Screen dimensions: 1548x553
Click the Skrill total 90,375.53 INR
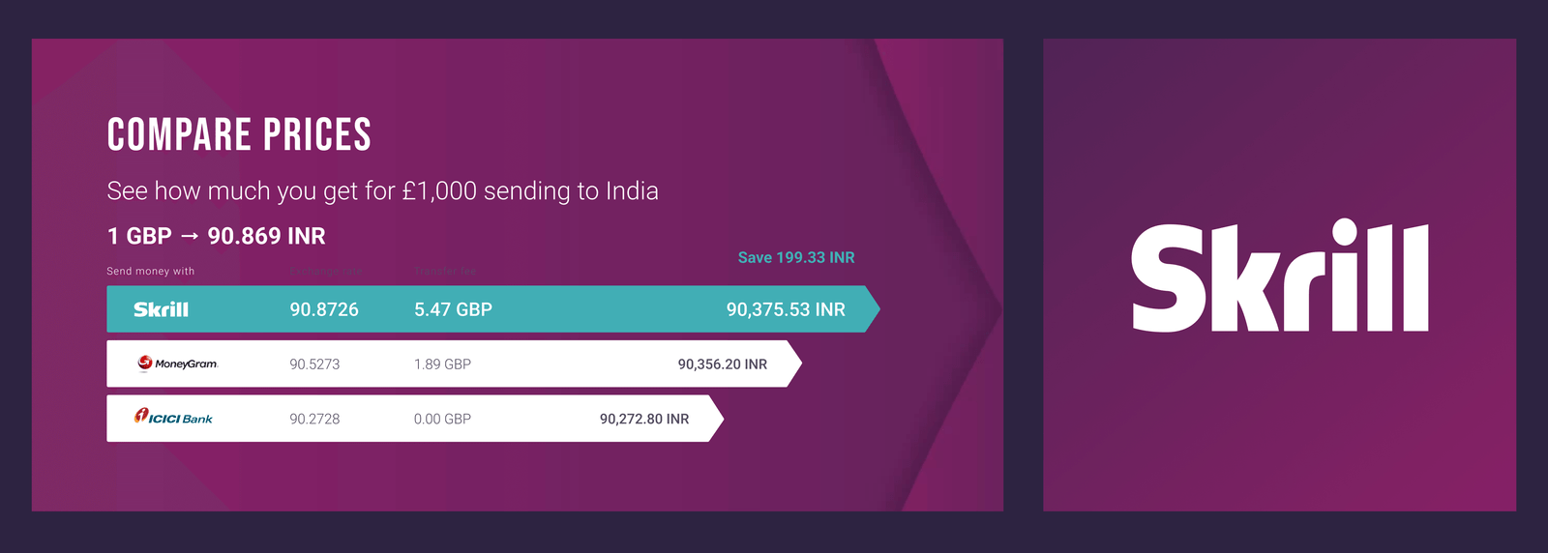coord(786,309)
